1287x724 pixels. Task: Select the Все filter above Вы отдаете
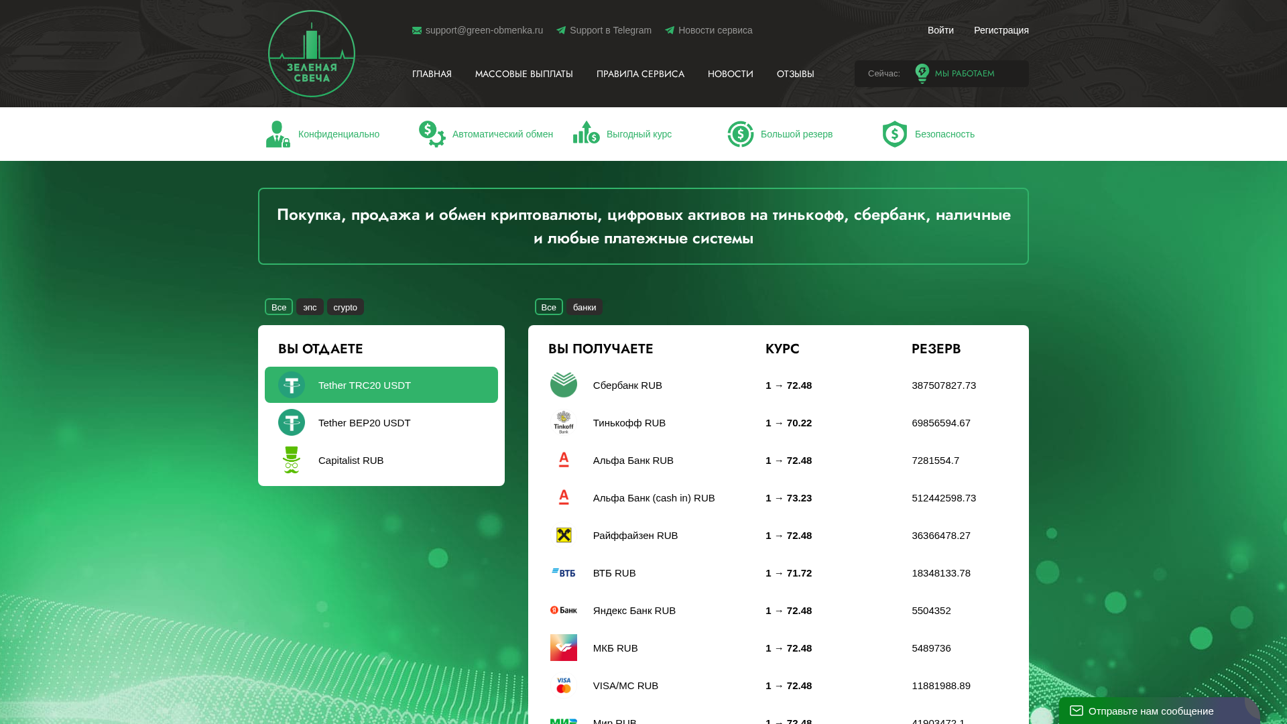(279, 307)
